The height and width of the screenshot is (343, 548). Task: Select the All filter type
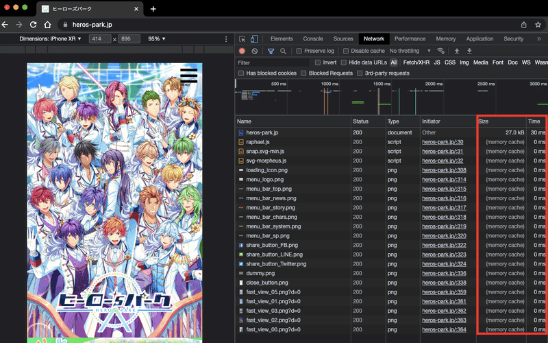(394, 62)
